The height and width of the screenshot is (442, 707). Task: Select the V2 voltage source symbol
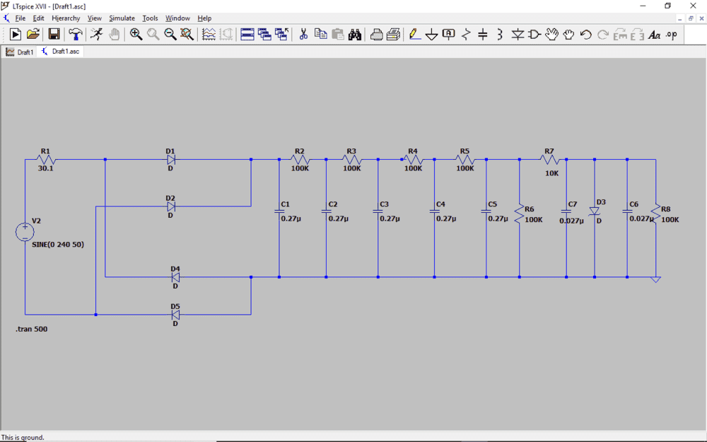point(25,232)
